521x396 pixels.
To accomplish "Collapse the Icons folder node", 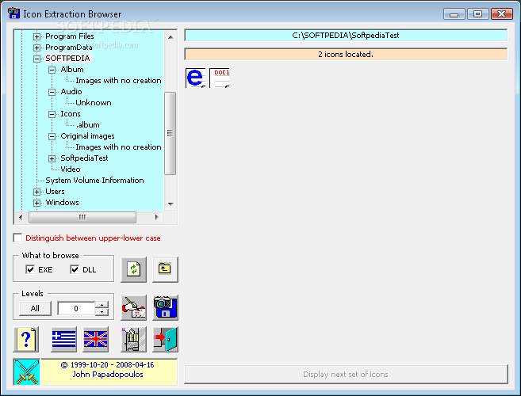I will pos(52,114).
